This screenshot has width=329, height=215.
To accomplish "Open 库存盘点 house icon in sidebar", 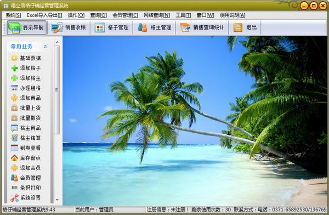I will coord(14,157).
